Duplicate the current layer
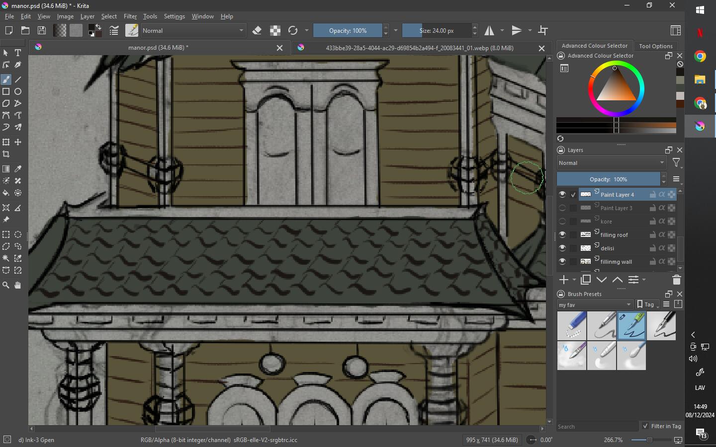The image size is (716, 447). click(586, 280)
